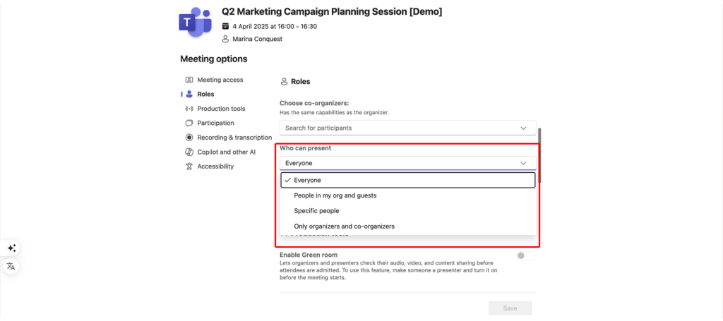Screen dimensions: 723x321
Task: Click the Meeting access sidebar icon
Action: tap(189, 80)
